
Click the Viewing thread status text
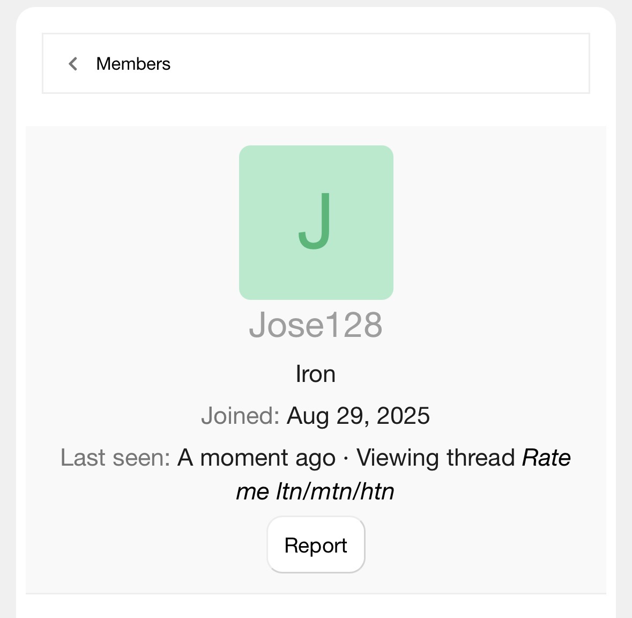pos(435,458)
